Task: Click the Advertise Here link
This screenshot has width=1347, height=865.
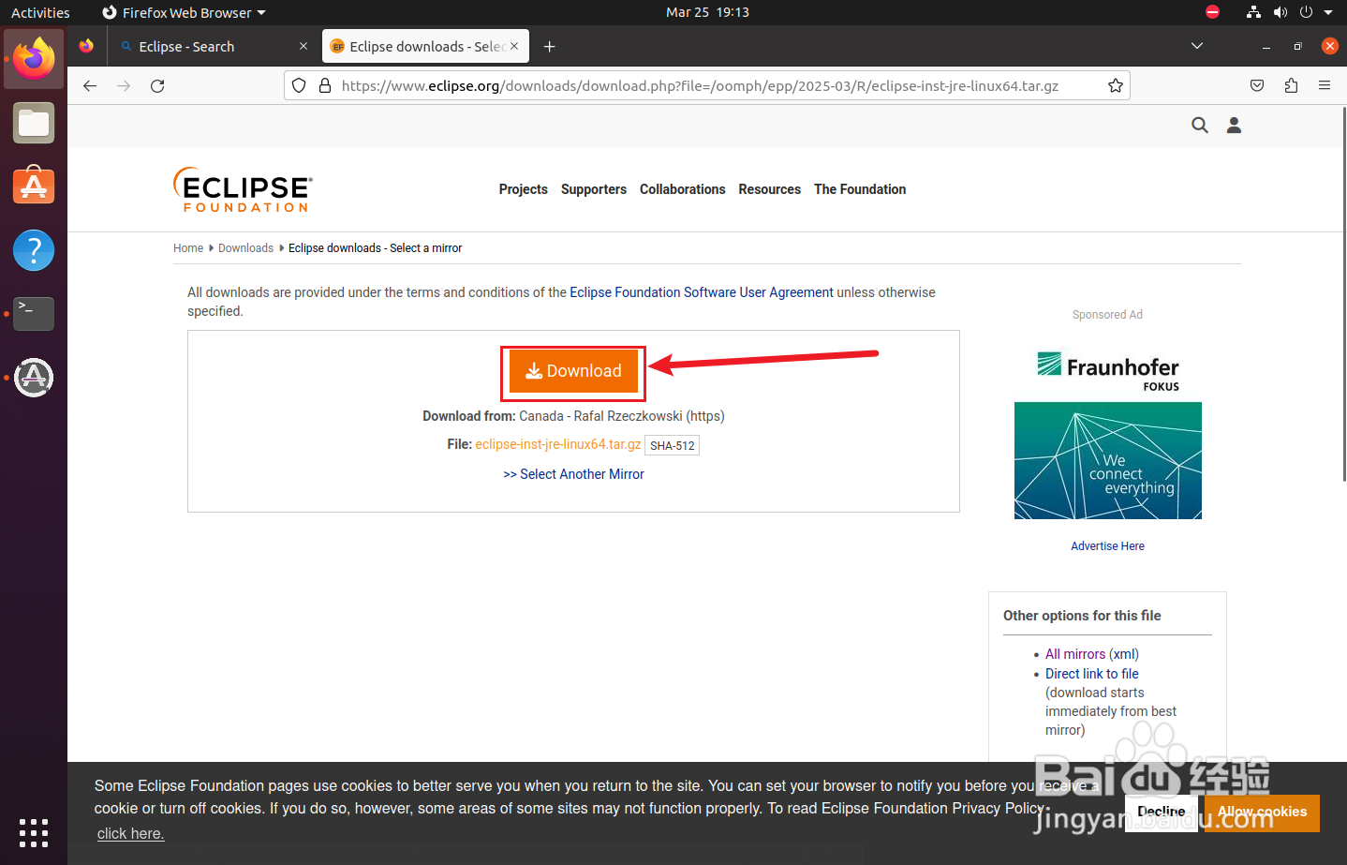Action: (1107, 546)
